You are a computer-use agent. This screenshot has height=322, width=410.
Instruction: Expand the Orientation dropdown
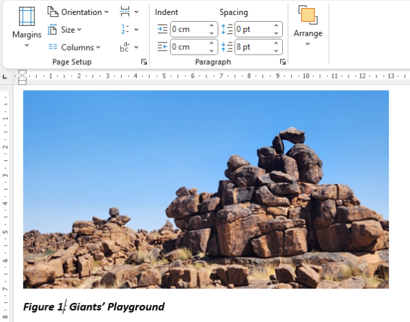pyautogui.click(x=78, y=12)
